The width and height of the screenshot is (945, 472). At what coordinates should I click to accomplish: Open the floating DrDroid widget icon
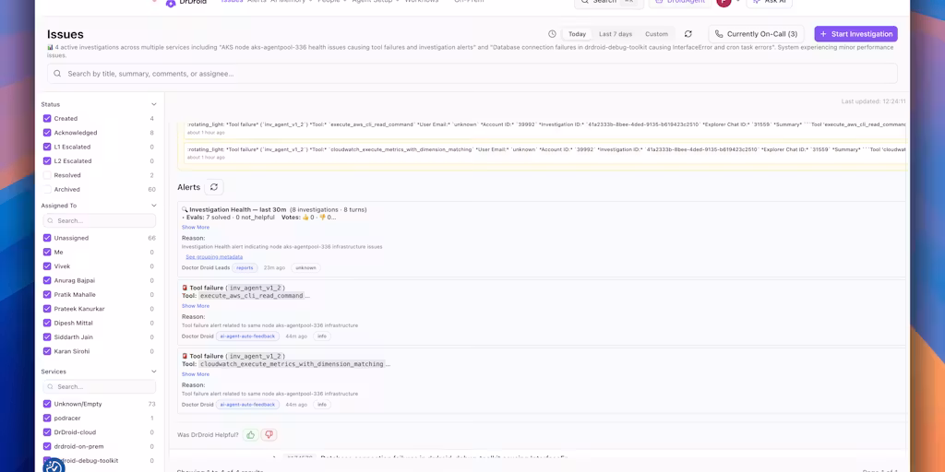[54, 466]
